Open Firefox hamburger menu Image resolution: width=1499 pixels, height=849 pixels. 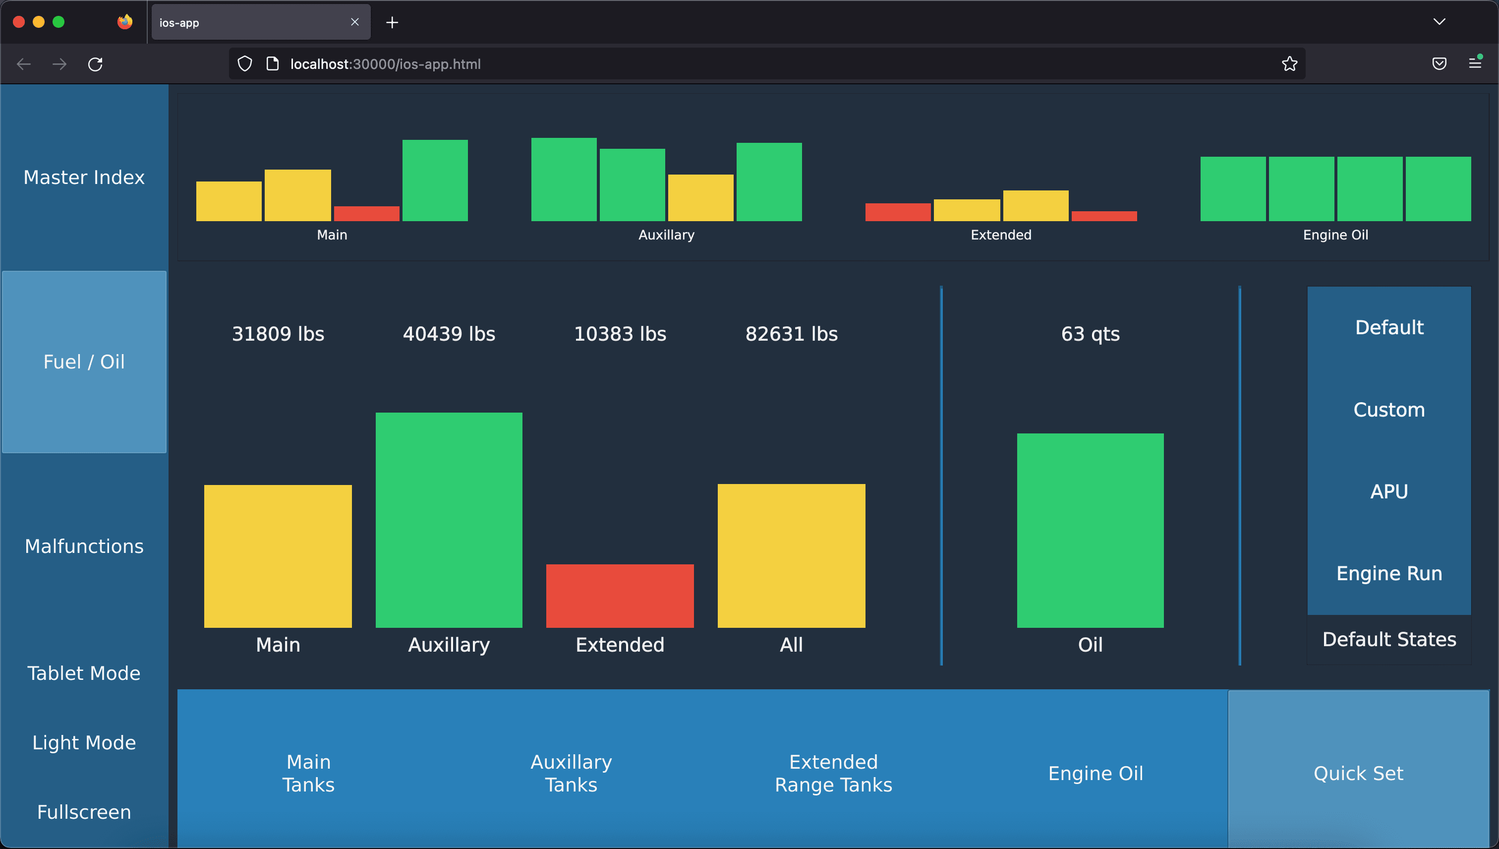[x=1475, y=63]
